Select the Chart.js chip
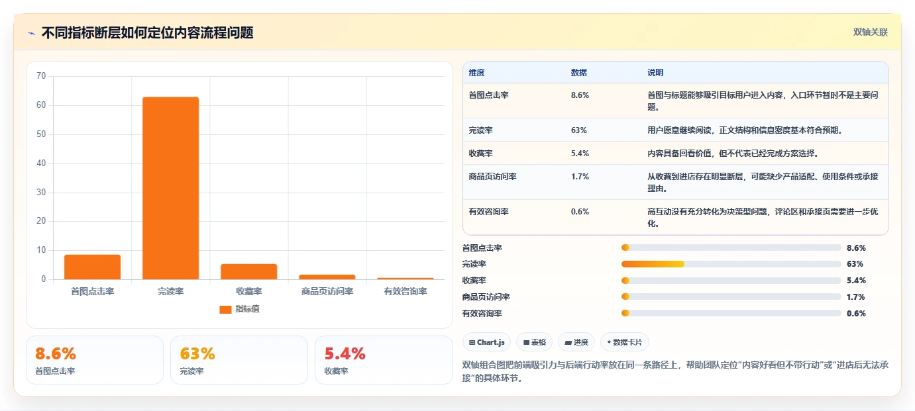Screen dimensions: 915x411 click(x=487, y=342)
